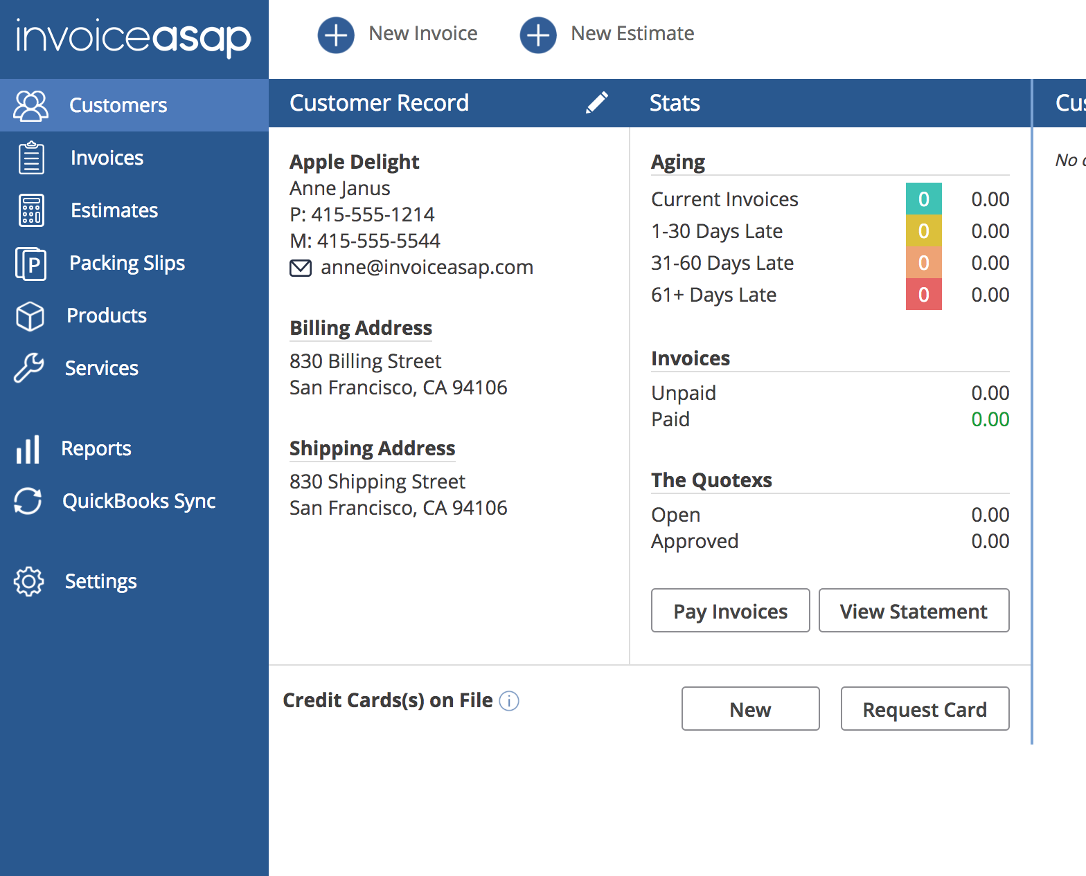
Task: Click the info icon beside Credit Cards on File
Action: pos(509,701)
